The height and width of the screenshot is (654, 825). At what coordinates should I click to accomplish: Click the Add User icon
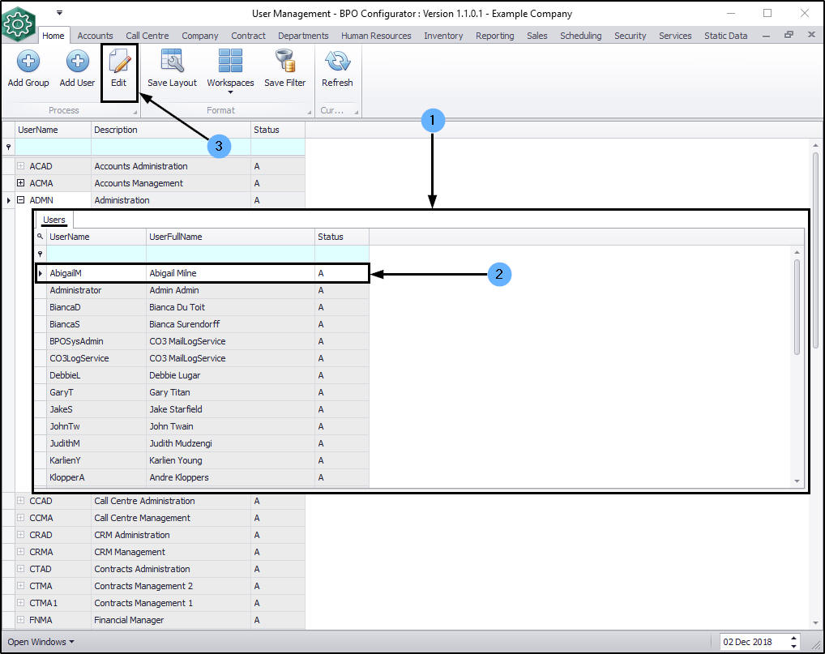[77, 61]
